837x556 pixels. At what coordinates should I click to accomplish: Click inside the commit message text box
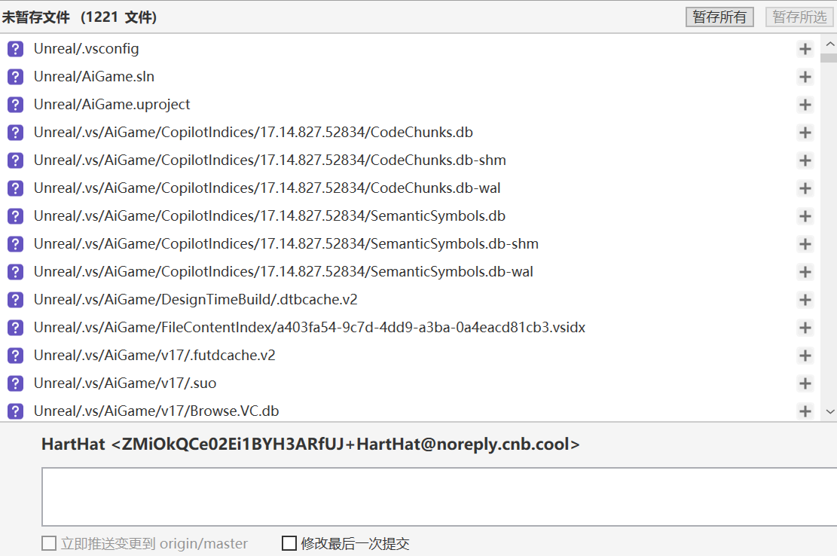click(x=437, y=496)
